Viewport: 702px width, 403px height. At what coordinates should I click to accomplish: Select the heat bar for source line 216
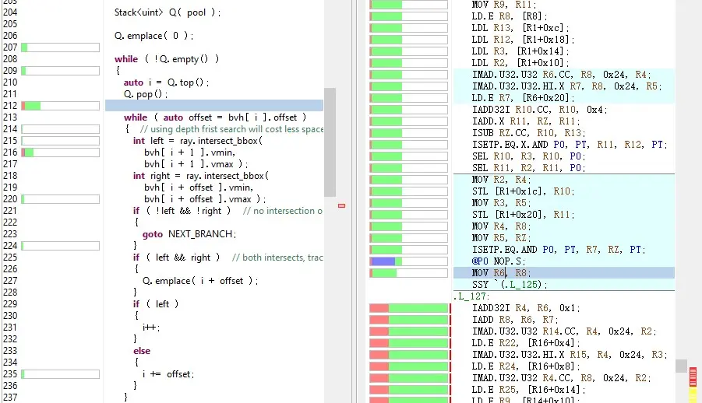[x=60, y=152]
